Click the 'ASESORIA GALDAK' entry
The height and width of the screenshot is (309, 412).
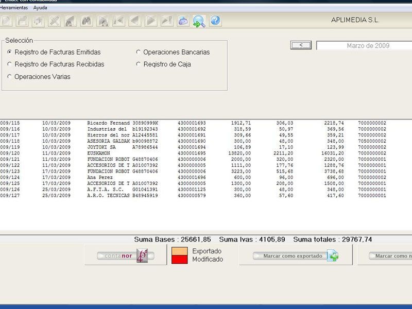[x=108, y=141]
